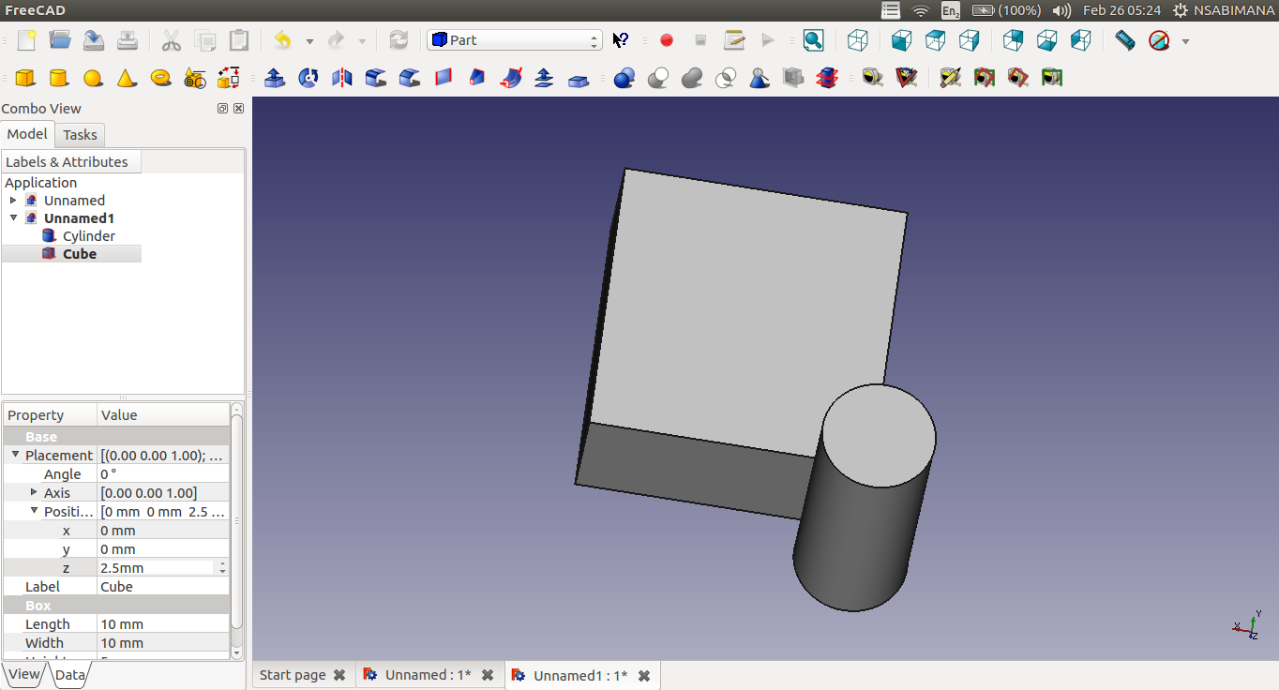Switch to the front view cube icon
Image resolution: width=1279 pixels, height=690 pixels.
coord(901,40)
